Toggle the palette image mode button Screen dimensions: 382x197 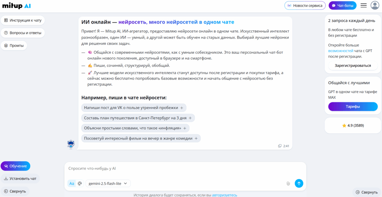(x=80, y=184)
